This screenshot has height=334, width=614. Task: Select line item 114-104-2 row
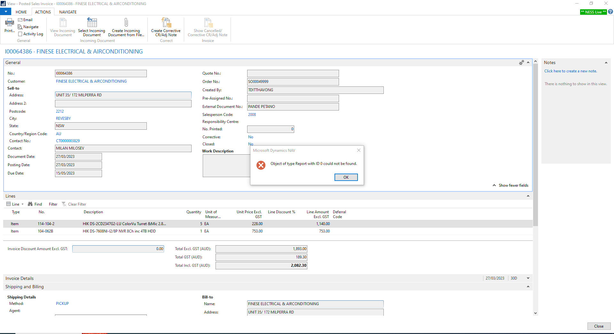coord(268,224)
